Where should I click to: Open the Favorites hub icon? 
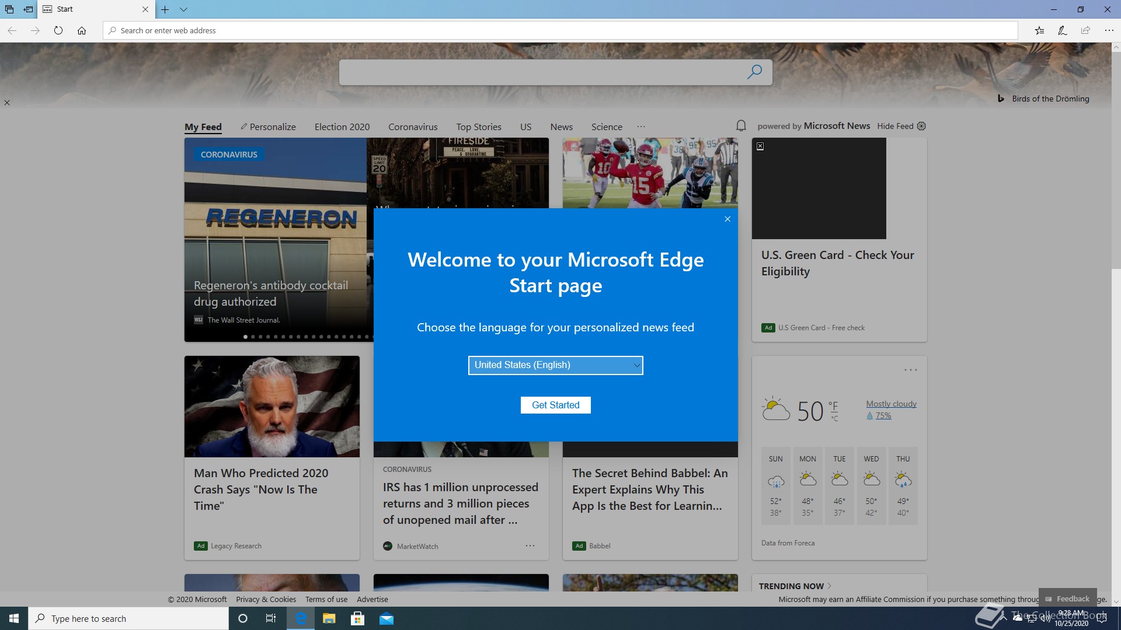[1039, 30]
